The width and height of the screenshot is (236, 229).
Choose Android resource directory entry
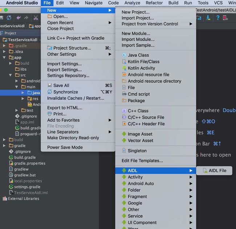tap(156, 81)
